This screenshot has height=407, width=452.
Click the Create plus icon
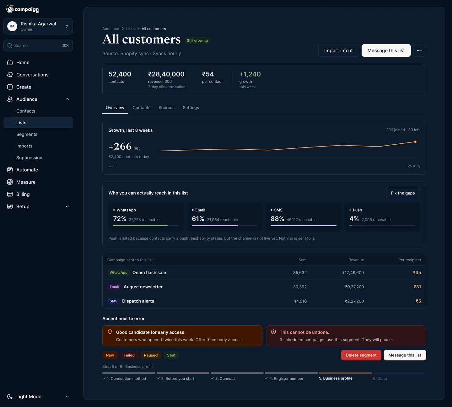pyautogui.click(x=10, y=87)
